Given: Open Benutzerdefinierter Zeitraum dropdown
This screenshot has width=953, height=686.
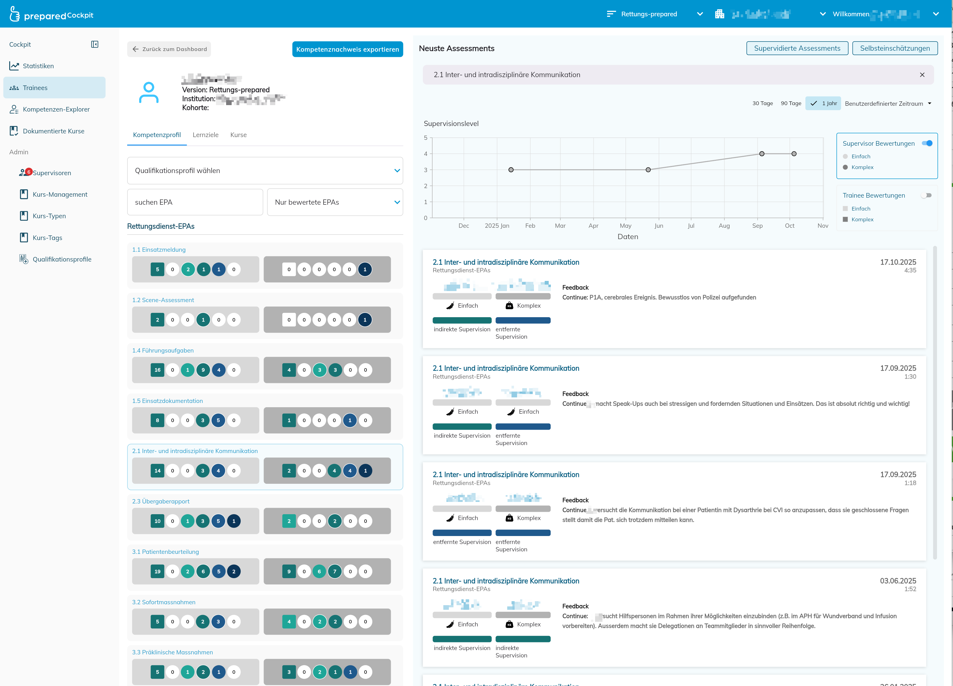Looking at the screenshot, I should pos(888,103).
